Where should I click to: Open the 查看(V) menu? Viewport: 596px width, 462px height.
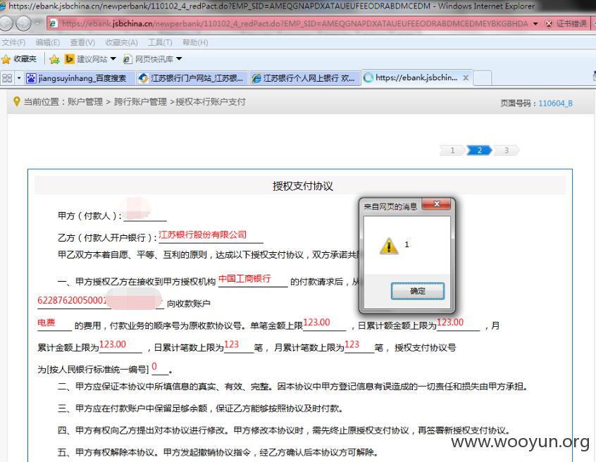coord(82,42)
